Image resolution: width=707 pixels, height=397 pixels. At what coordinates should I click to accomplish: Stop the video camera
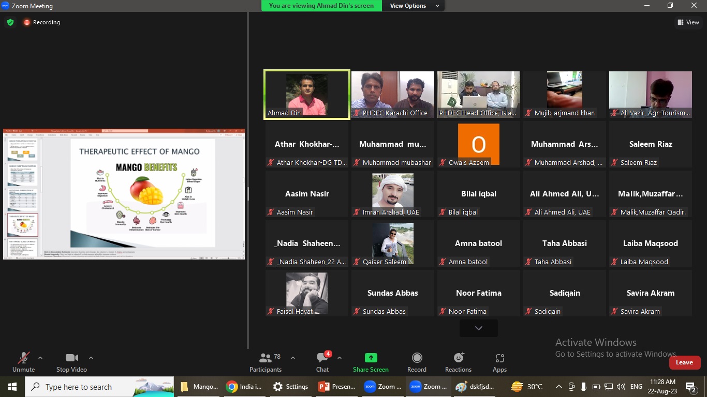pyautogui.click(x=71, y=362)
